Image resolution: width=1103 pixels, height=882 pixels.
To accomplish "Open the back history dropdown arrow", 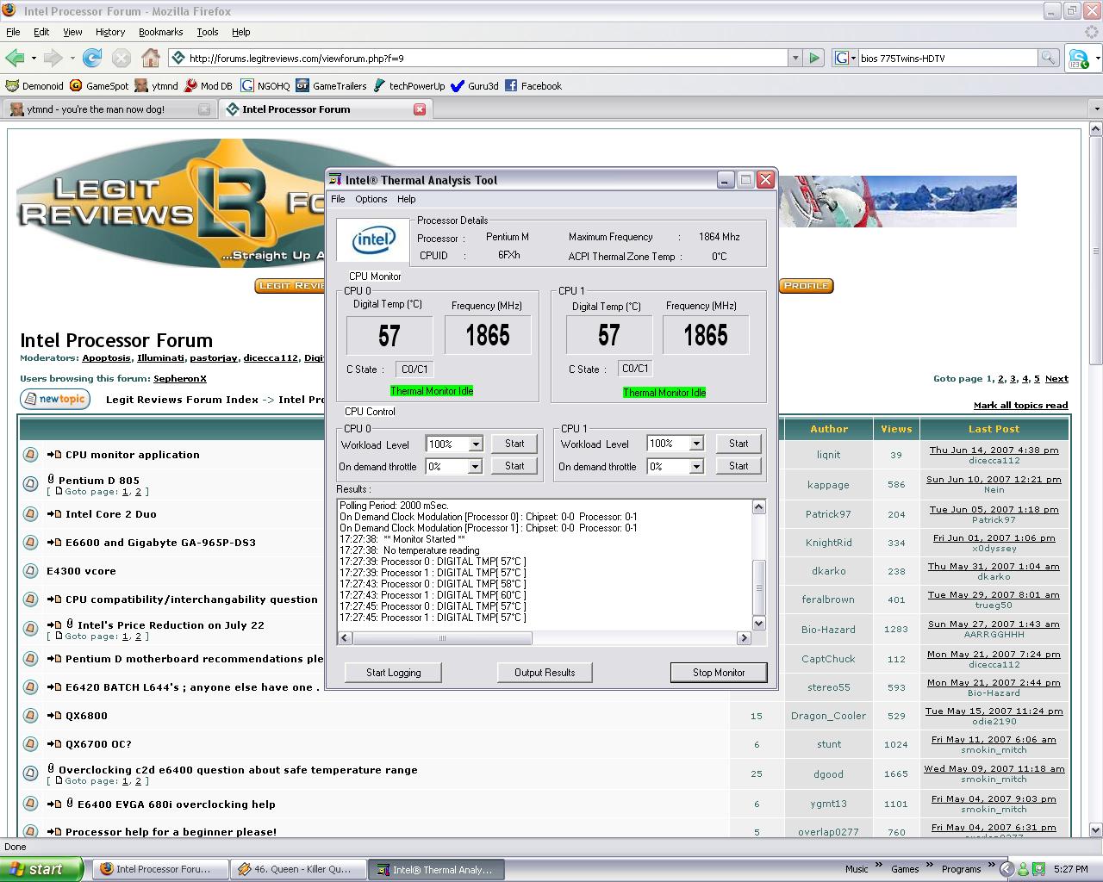I will (x=34, y=58).
